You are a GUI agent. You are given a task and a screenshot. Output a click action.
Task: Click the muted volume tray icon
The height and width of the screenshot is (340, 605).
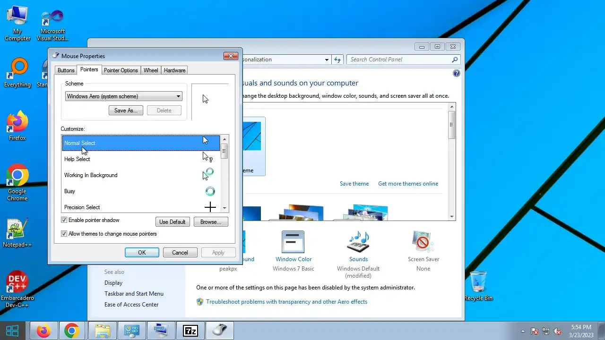point(557,331)
